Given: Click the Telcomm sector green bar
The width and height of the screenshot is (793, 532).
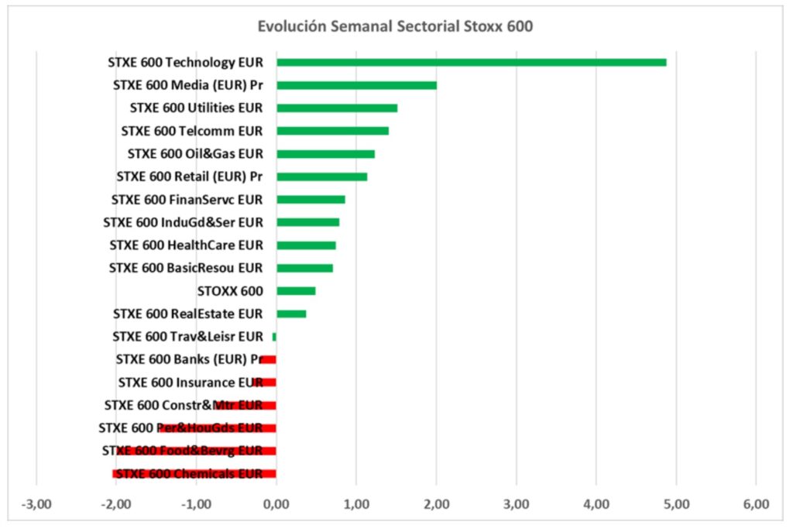Looking at the screenshot, I should click(x=332, y=131).
